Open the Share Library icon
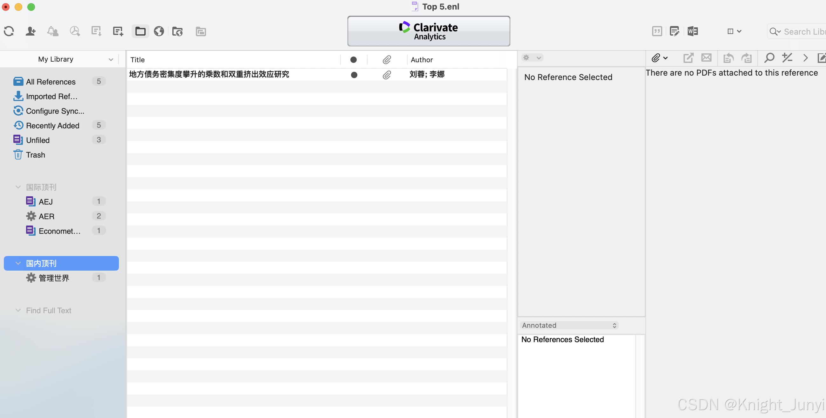The width and height of the screenshot is (826, 418). tap(31, 31)
